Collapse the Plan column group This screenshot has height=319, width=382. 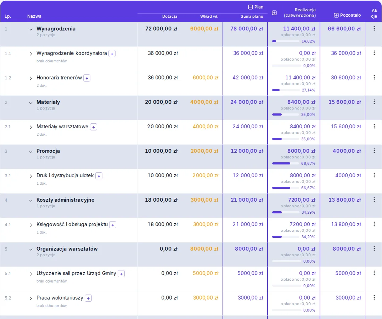click(x=251, y=7)
